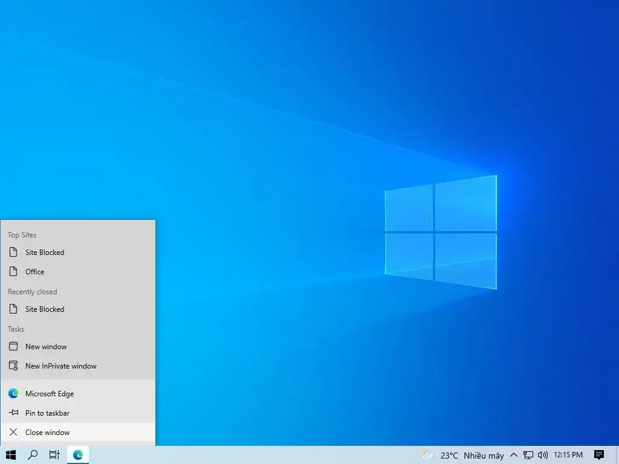Open the weather icon in the tray
This screenshot has height=464, width=619.
click(x=427, y=455)
